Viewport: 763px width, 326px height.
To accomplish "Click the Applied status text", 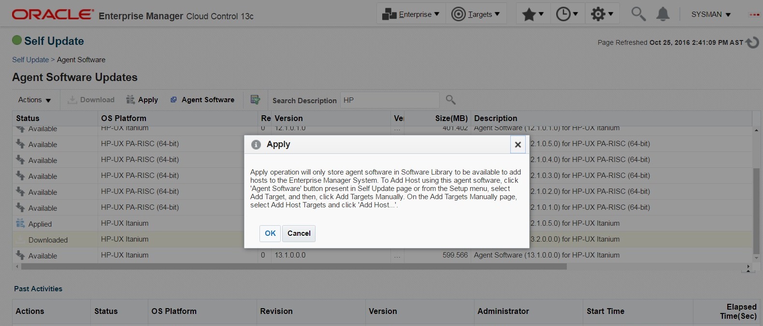I will click(x=40, y=224).
